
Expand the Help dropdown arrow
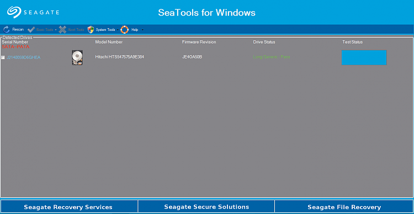(142, 30)
